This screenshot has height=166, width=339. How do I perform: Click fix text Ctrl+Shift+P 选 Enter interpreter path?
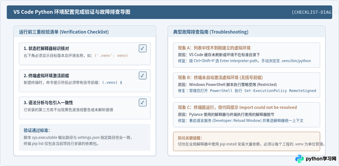244,61
